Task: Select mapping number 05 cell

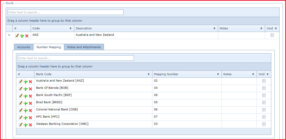Action: [187, 103]
